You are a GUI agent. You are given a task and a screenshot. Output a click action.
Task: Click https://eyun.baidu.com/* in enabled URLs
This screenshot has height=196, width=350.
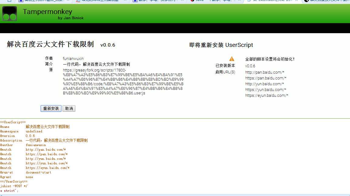(x=266, y=96)
